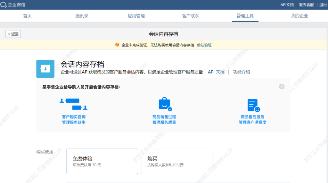Screen dimensions: 328x183
Task: Open the 功能介绍 link
Action: [242, 72]
